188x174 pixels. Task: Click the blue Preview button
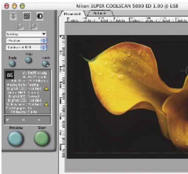(x=16, y=138)
